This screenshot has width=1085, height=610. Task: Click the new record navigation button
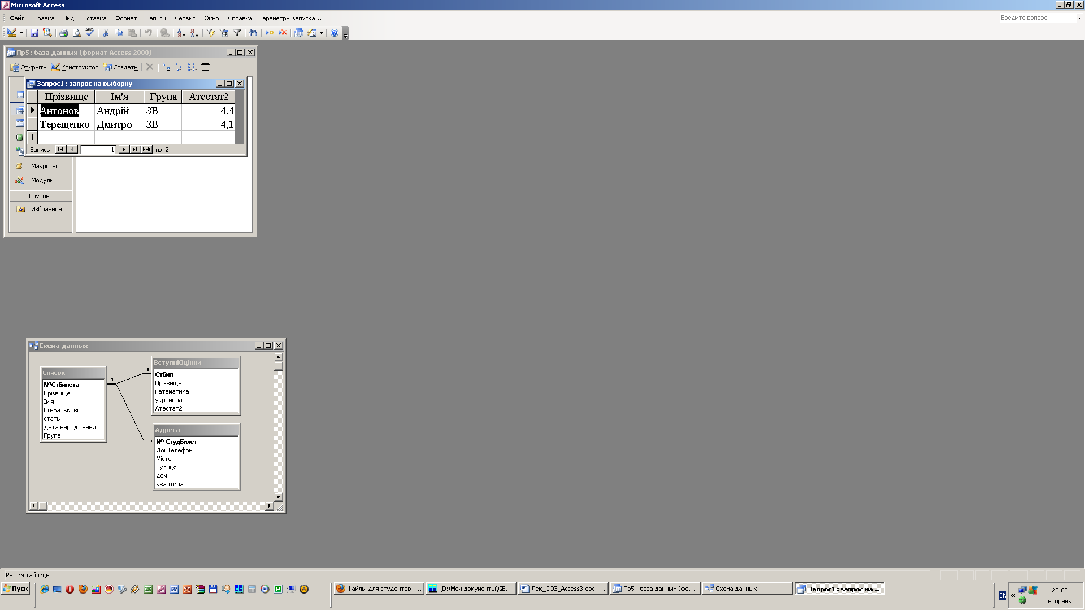pos(147,150)
